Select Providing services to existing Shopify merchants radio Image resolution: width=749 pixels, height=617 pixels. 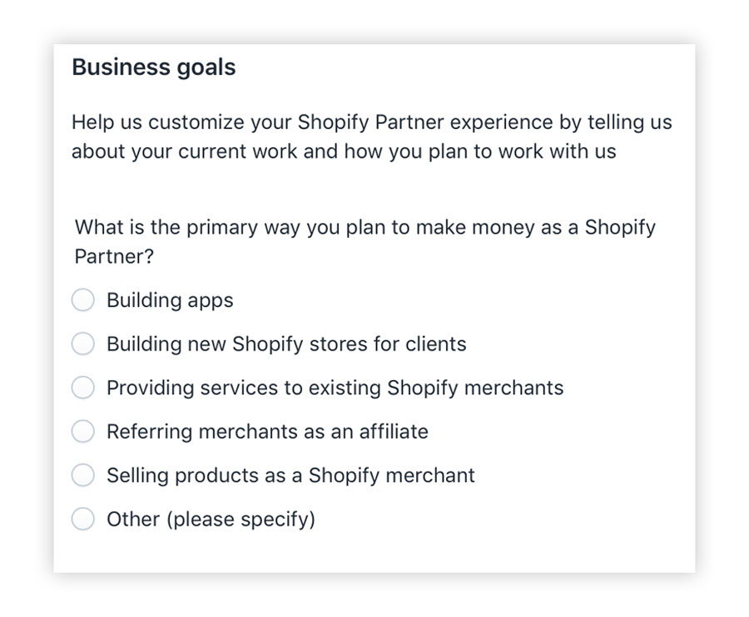pyautogui.click(x=82, y=387)
